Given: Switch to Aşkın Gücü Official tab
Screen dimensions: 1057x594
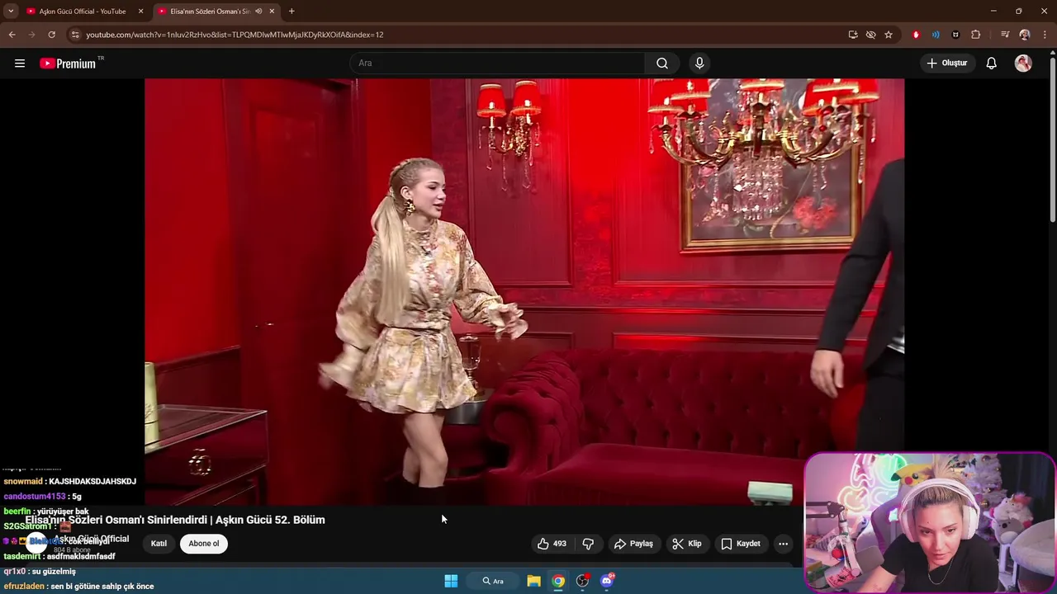Looking at the screenshot, I should [x=83, y=12].
